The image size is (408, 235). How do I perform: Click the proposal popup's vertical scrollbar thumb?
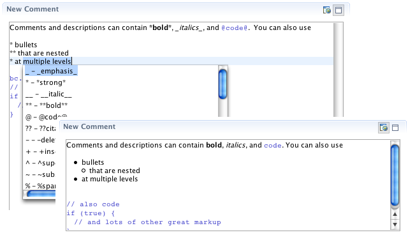pos(222,84)
